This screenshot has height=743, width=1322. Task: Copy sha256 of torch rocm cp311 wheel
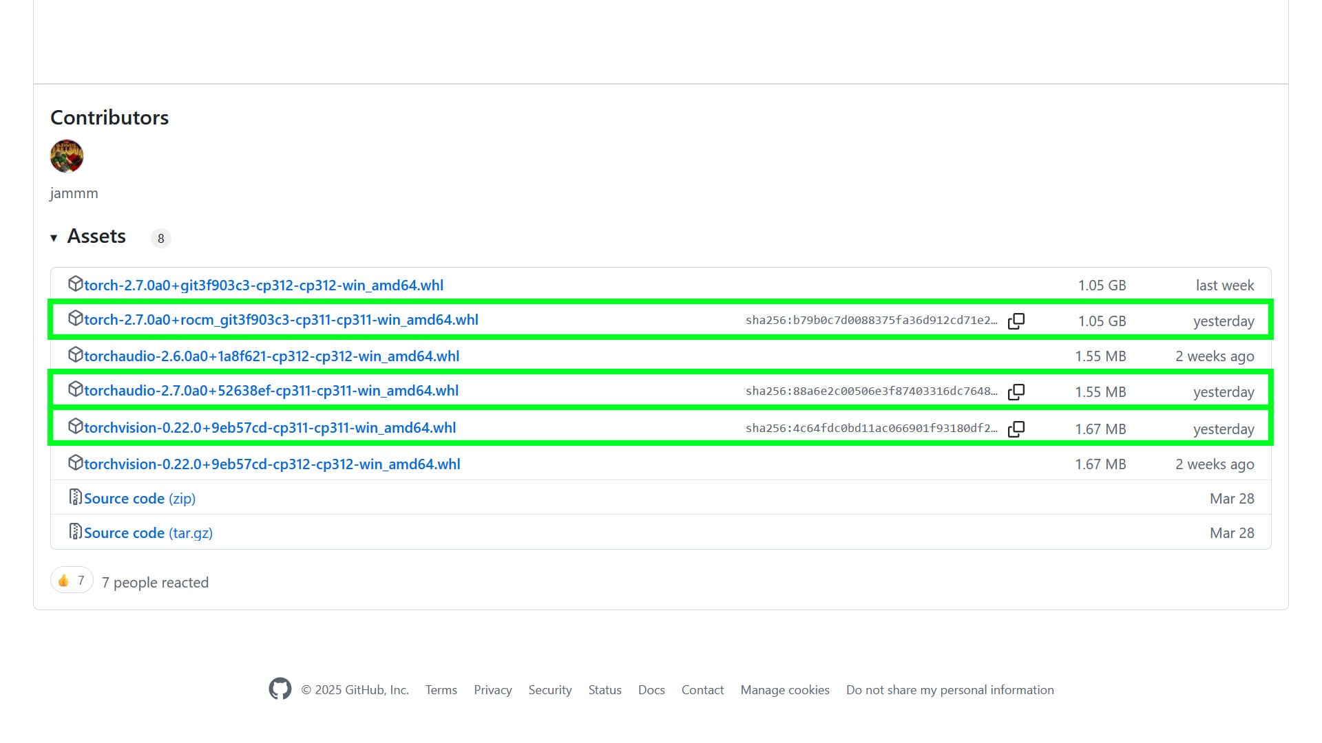click(1016, 321)
